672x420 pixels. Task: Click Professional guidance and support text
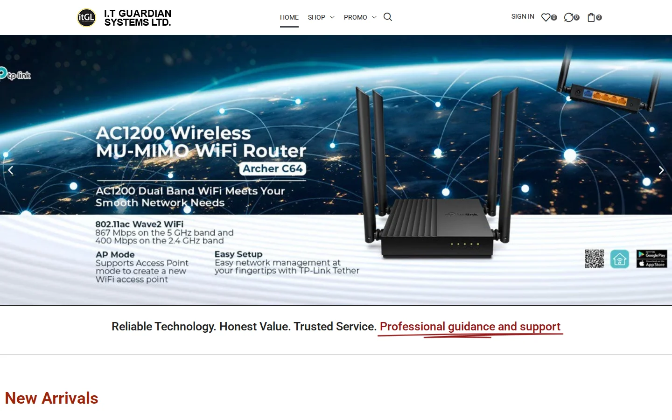pyautogui.click(x=470, y=327)
